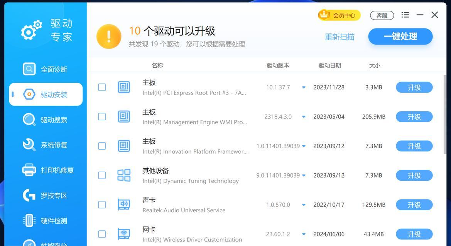Screen dimensions: 451x246
Task: Expand version dropdown for 2318.4.3.0
Action: [x=304, y=117]
